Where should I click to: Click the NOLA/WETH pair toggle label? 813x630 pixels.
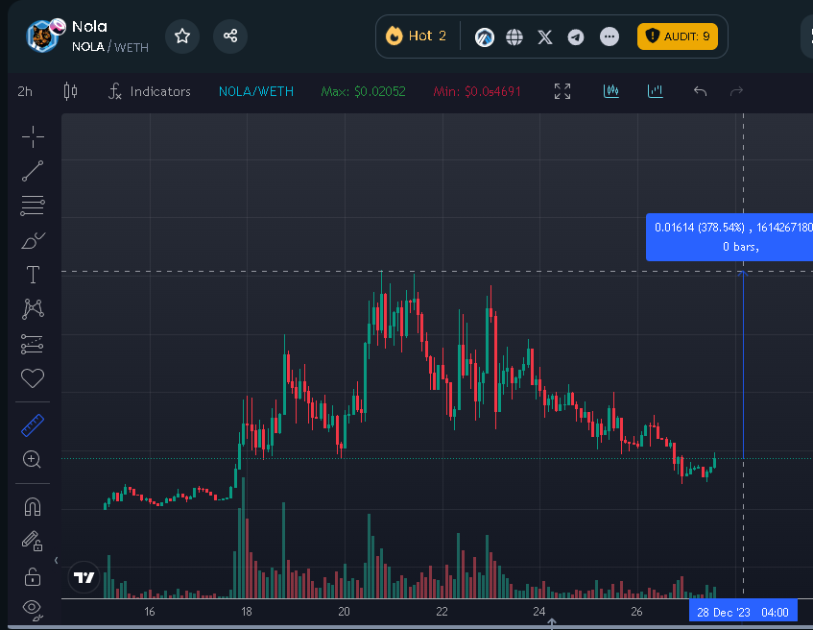click(x=256, y=91)
